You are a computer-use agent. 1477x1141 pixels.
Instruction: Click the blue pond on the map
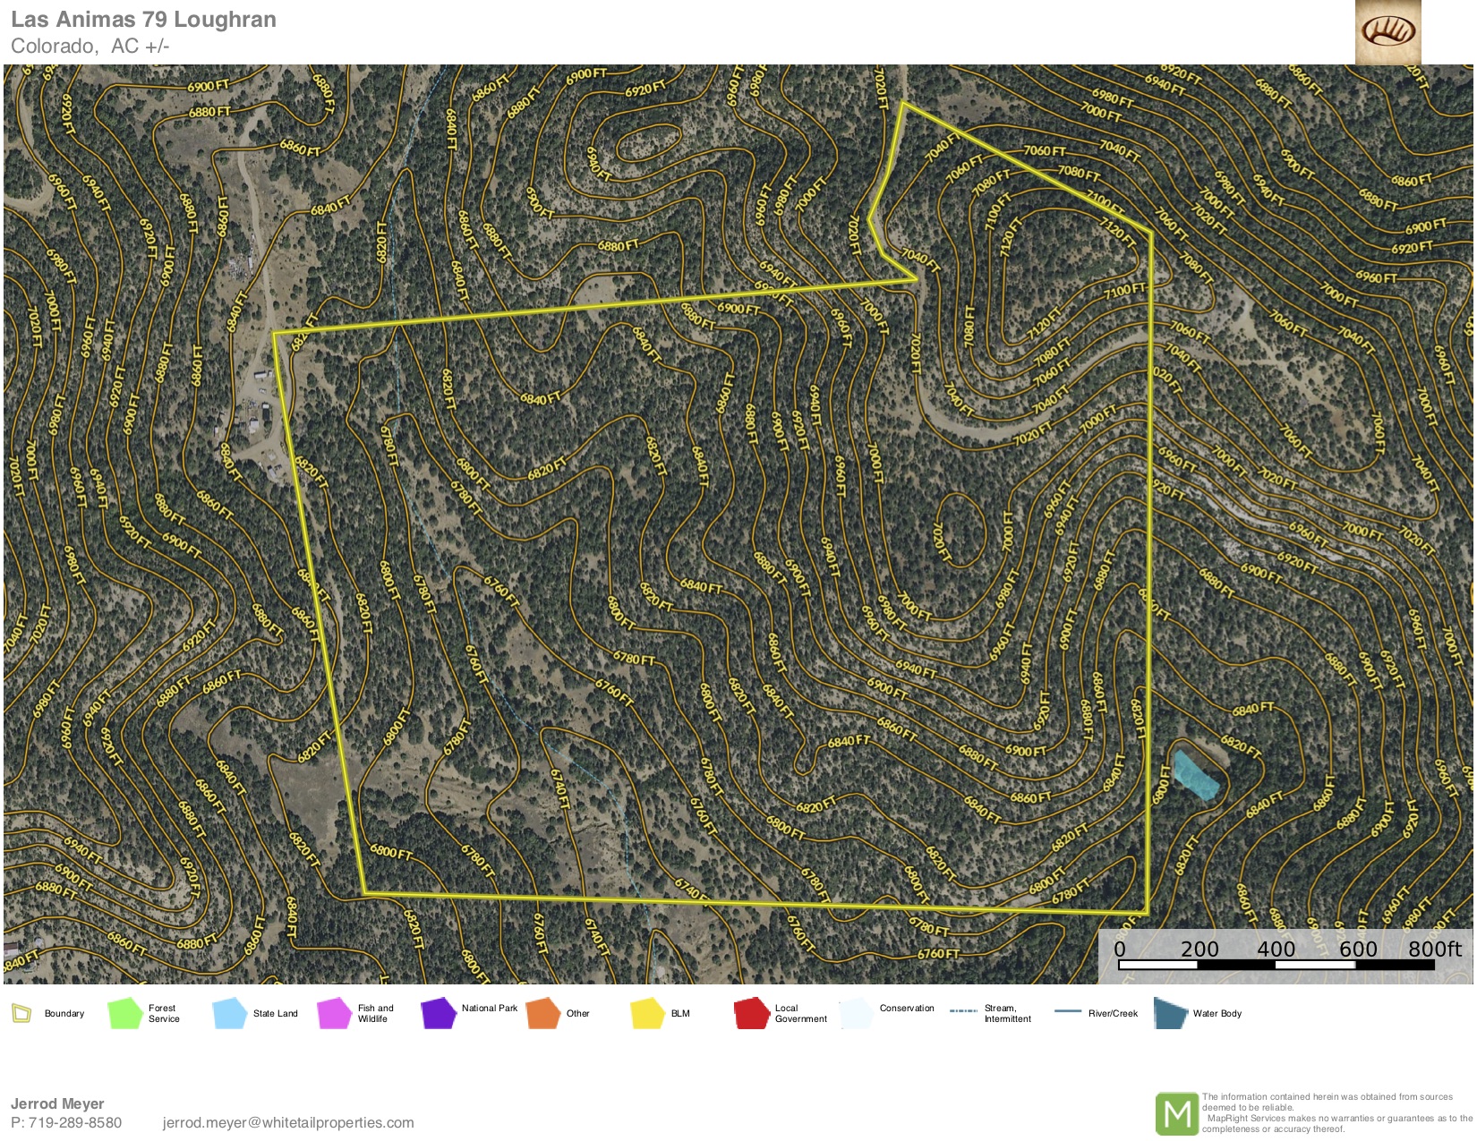tap(1196, 775)
